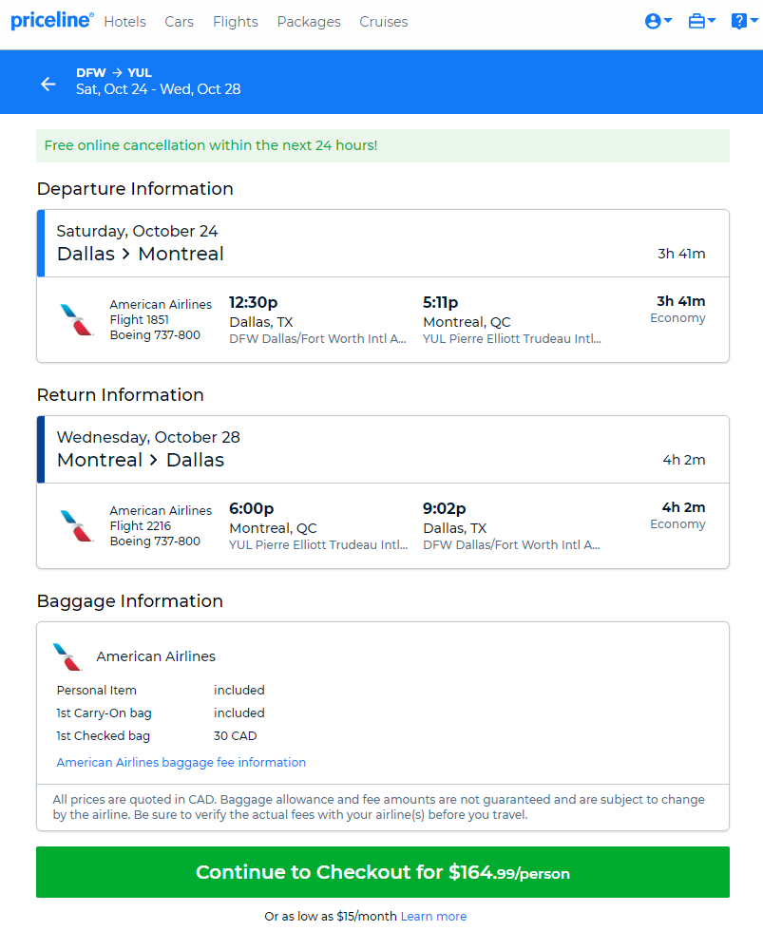Click the back arrow in the blue header
Screen dimensions: 763x950
[48, 85]
